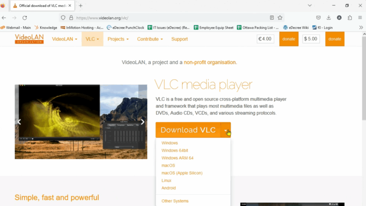
Task: Open the non-profit organisation link
Action: point(210,62)
